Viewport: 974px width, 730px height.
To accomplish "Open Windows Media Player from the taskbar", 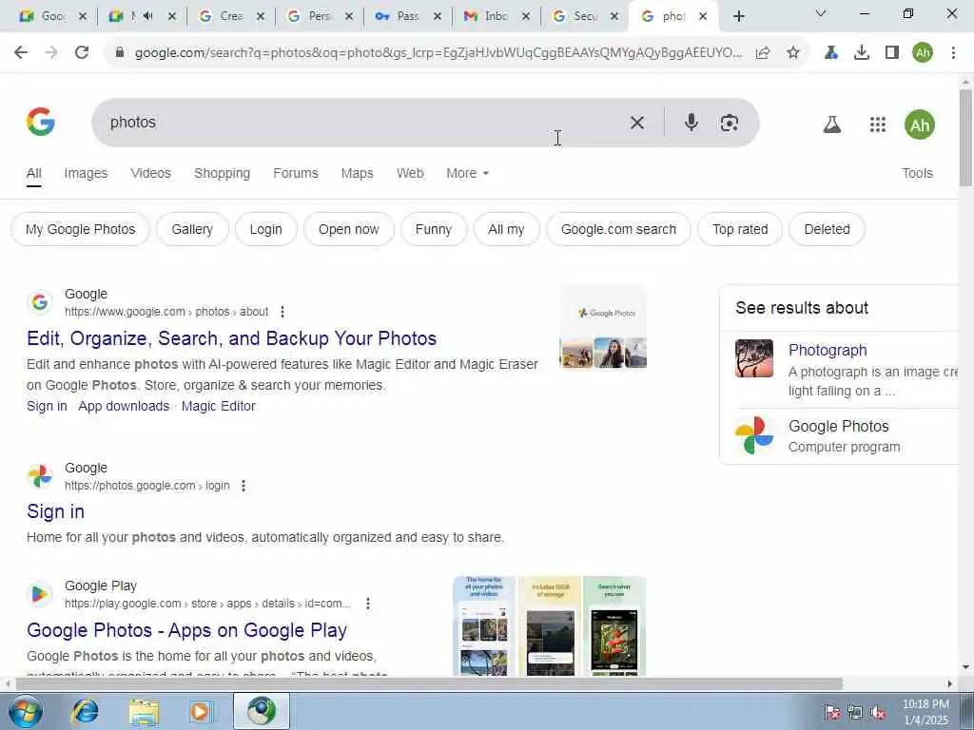I will click(x=202, y=711).
